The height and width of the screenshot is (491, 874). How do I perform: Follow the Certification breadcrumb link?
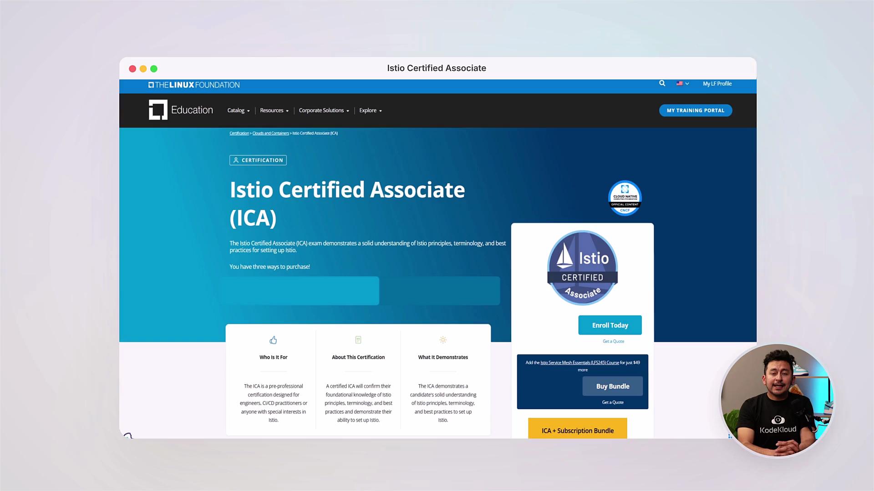click(x=239, y=133)
